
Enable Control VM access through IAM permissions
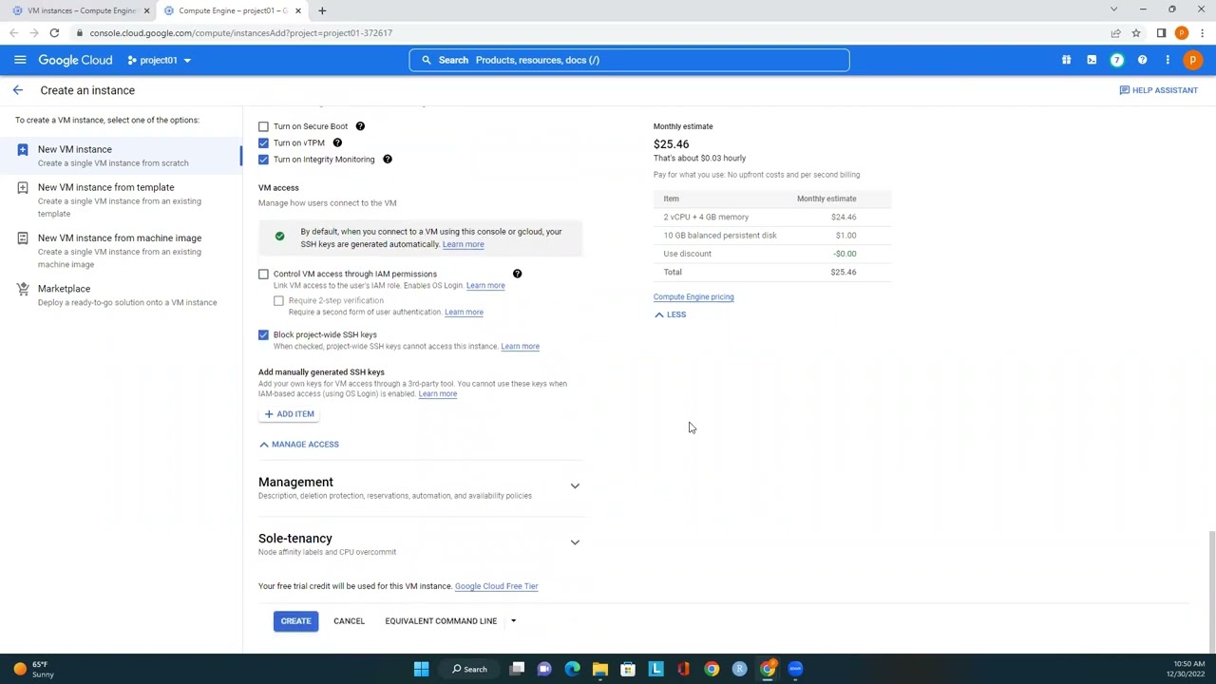point(264,274)
